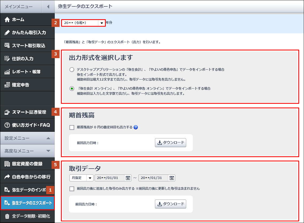Click the 弥生データのインポート import icon

[x=7, y=190]
